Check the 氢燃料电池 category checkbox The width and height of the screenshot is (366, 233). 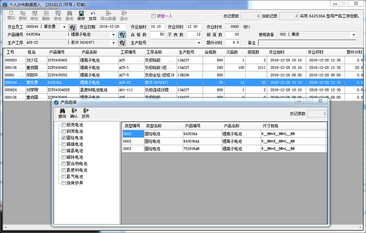click(x=63, y=170)
